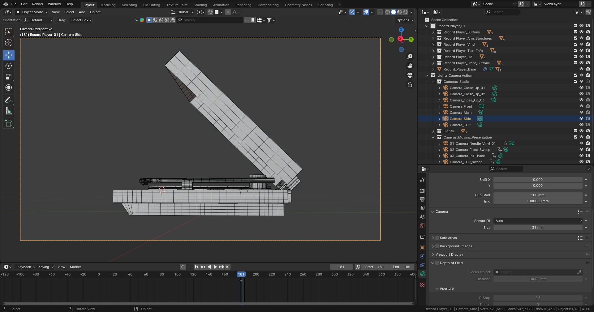The width and height of the screenshot is (594, 312).
Task: Click the Sensor Size 36 mm field
Action: (x=538, y=228)
